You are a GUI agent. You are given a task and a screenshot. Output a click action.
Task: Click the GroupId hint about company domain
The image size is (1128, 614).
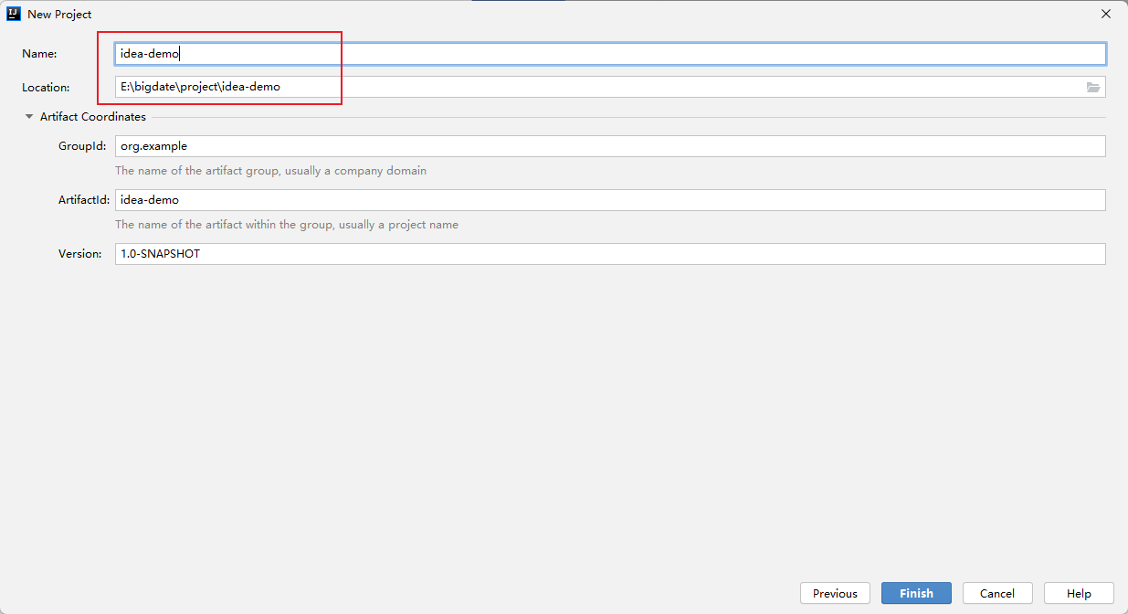(x=270, y=171)
